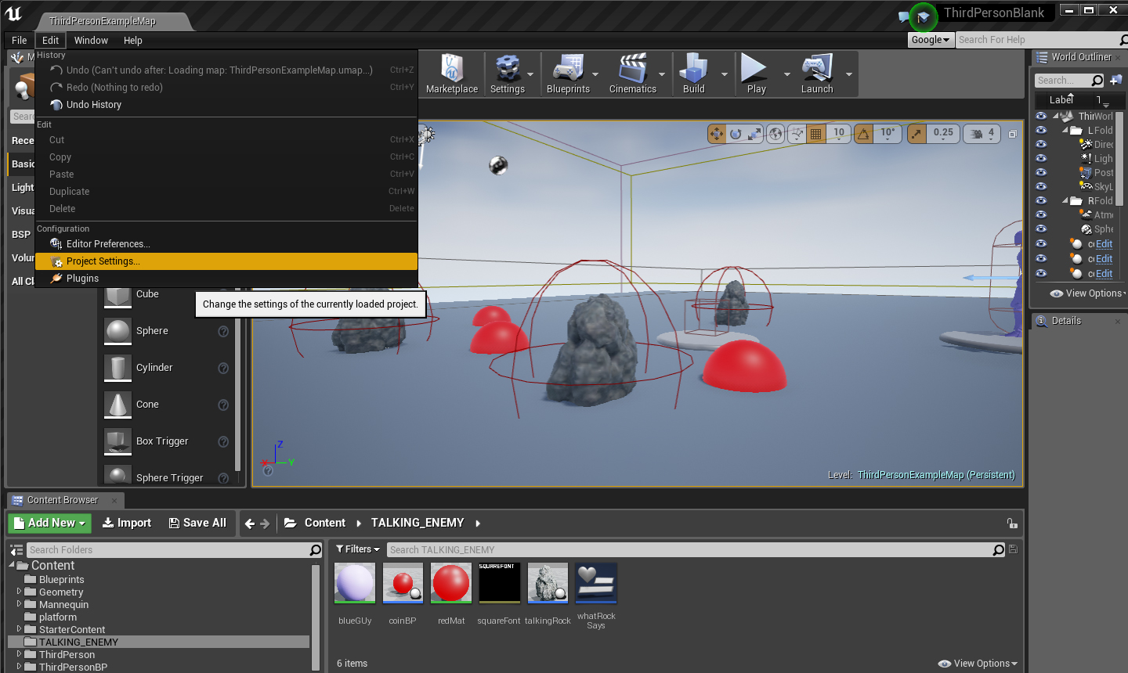1128x673 pixels.
Task: Hide the Directional Light via eye icon
Action: tap(1041, 144)
